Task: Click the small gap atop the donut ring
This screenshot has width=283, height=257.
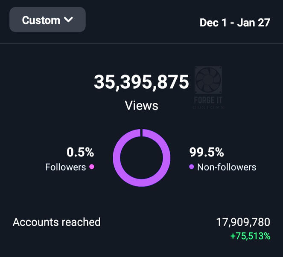Action: click(x=141, y=133)
